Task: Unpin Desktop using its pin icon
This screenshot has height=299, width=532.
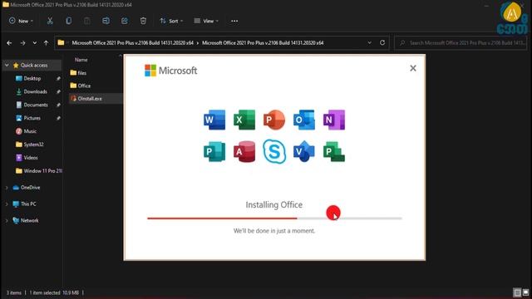Action: coord(58,78)
